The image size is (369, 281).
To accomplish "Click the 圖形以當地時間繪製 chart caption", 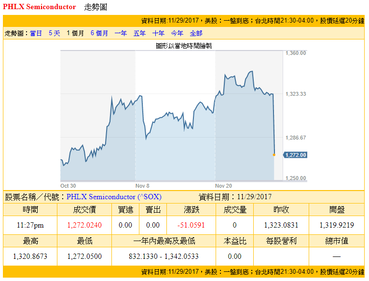I will click(x=184, y=46).
